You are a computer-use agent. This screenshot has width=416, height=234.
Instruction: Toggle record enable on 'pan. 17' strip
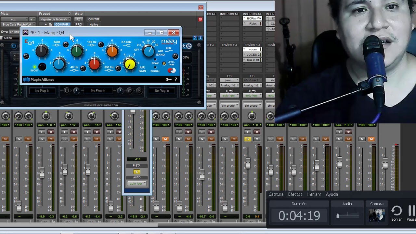[x=74, y=132]
